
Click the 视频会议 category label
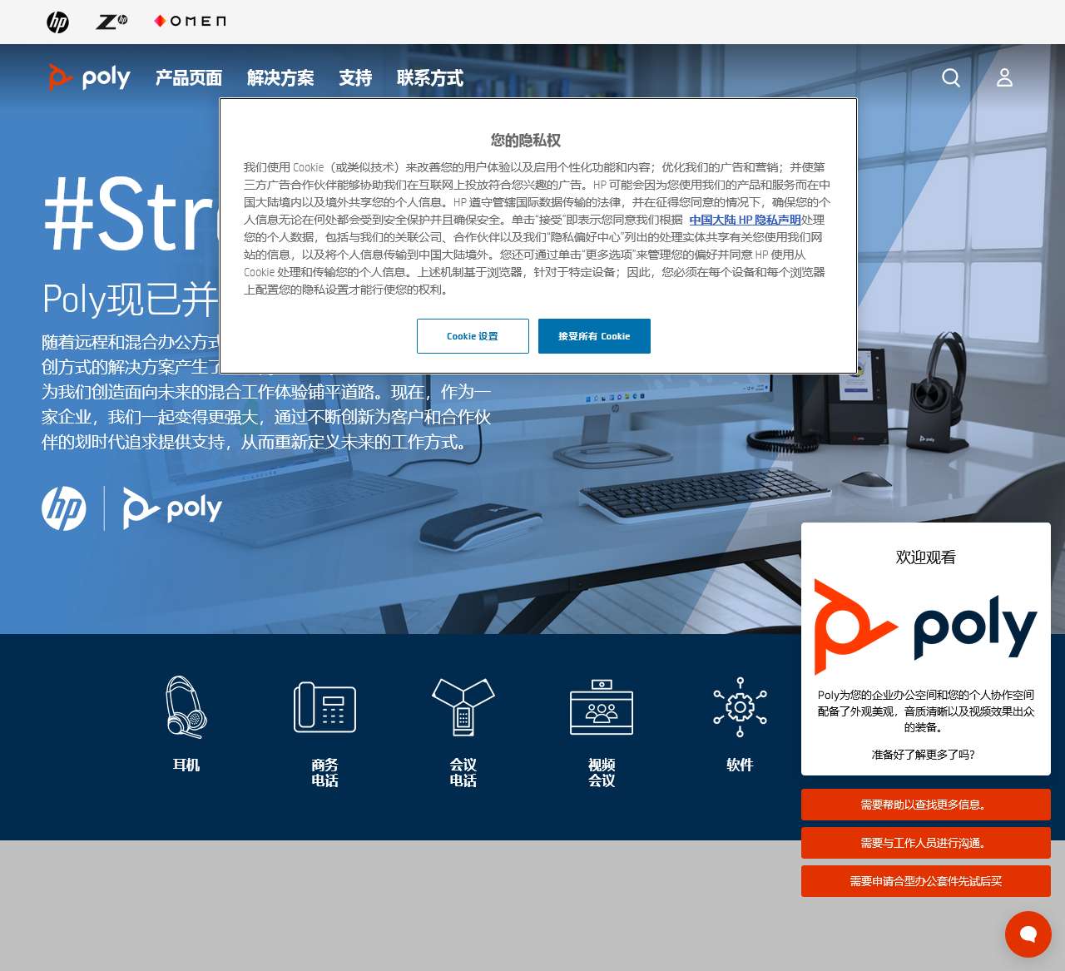[602, 772]
